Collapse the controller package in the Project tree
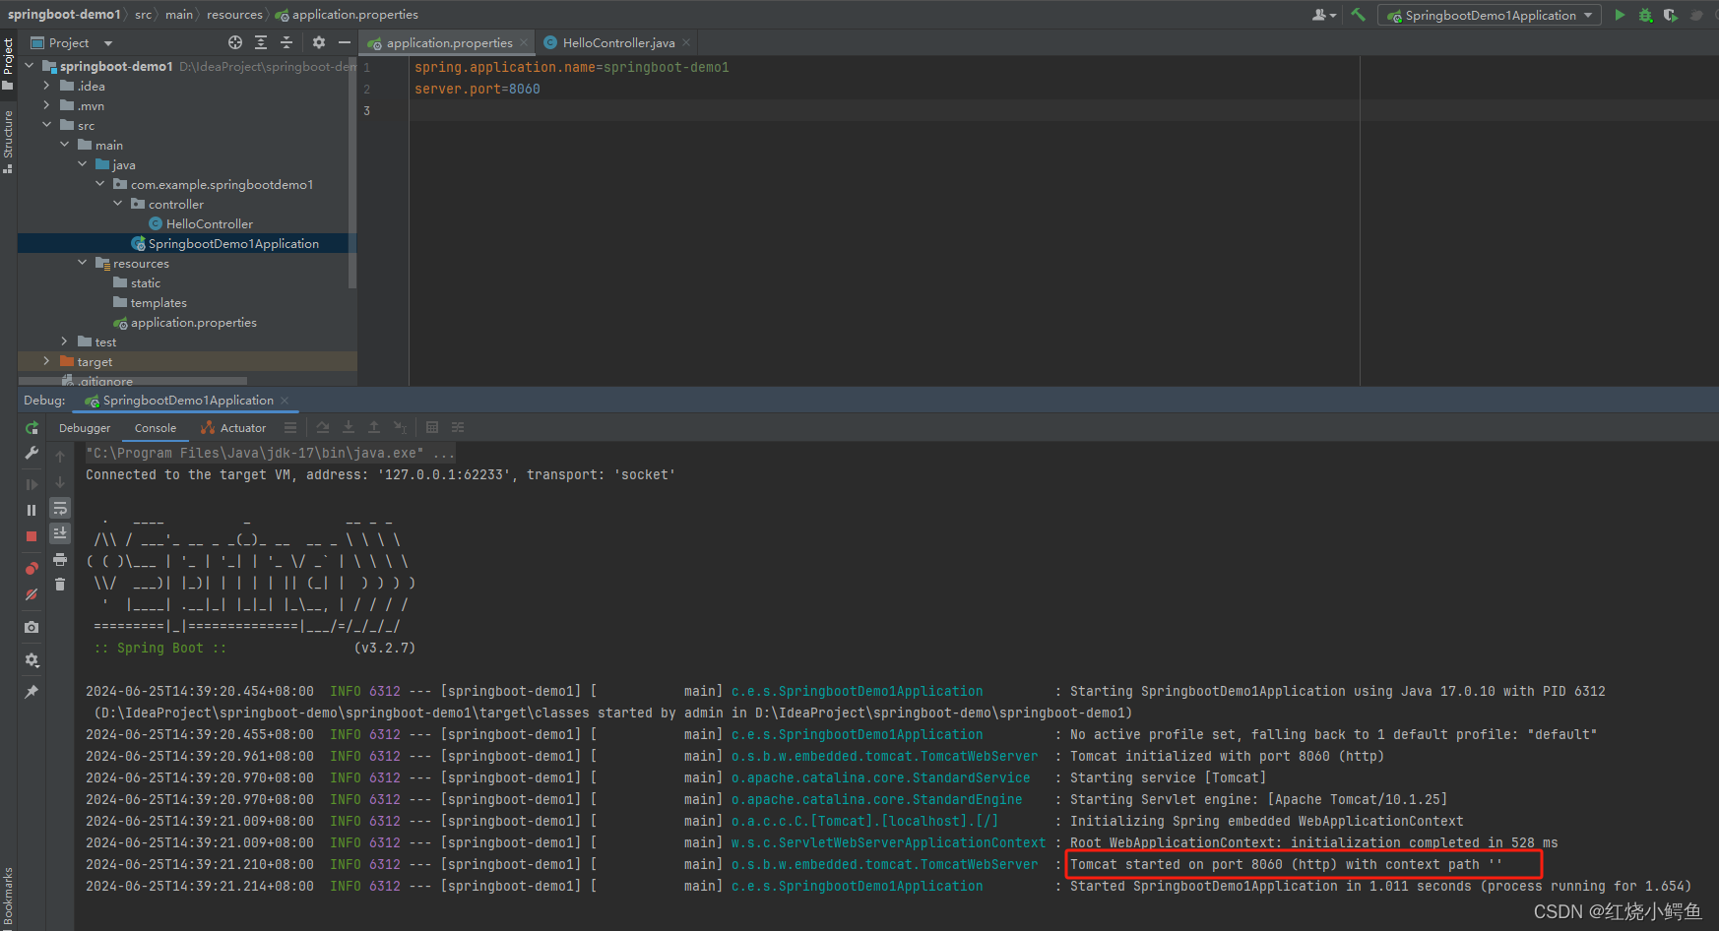Image resolution: width=1719 pixels, height=931 pixels. coord(118,204)
